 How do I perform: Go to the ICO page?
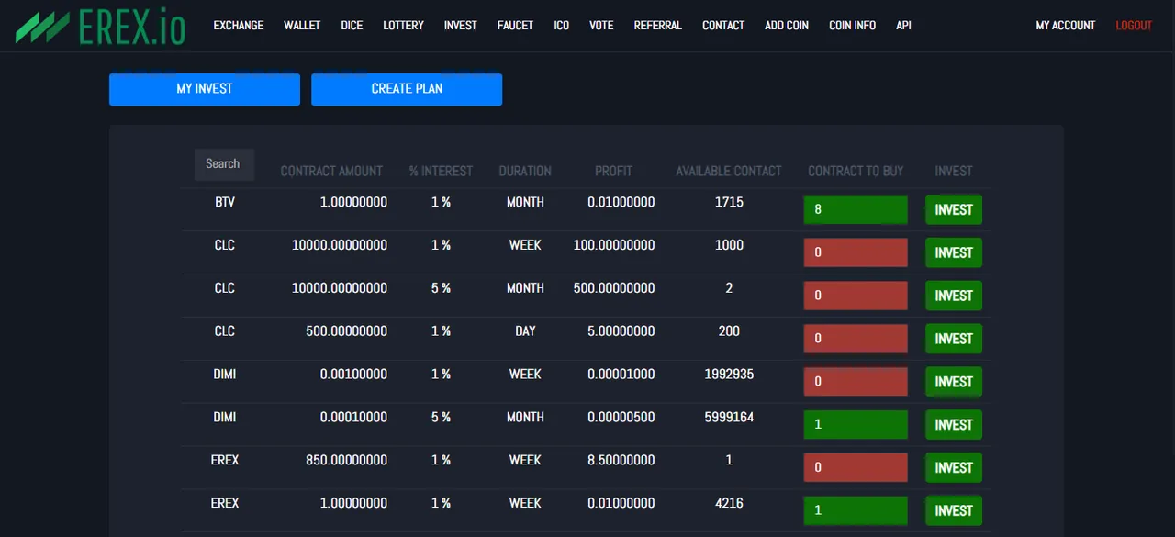[562, 26]
